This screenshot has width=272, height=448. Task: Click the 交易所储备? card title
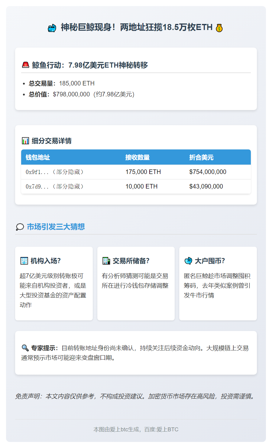tap(131, 261)
